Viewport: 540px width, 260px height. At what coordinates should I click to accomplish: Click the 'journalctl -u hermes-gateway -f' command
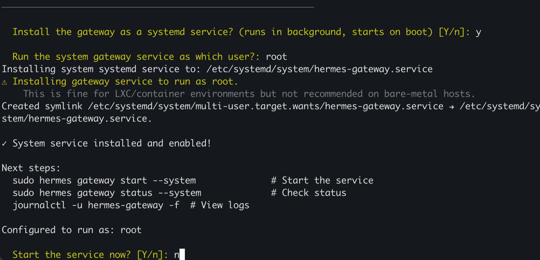(x=96, y=205)
